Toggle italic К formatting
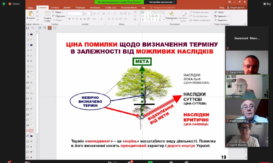This screenshot has height=163, width=273. tap(73, 19)
